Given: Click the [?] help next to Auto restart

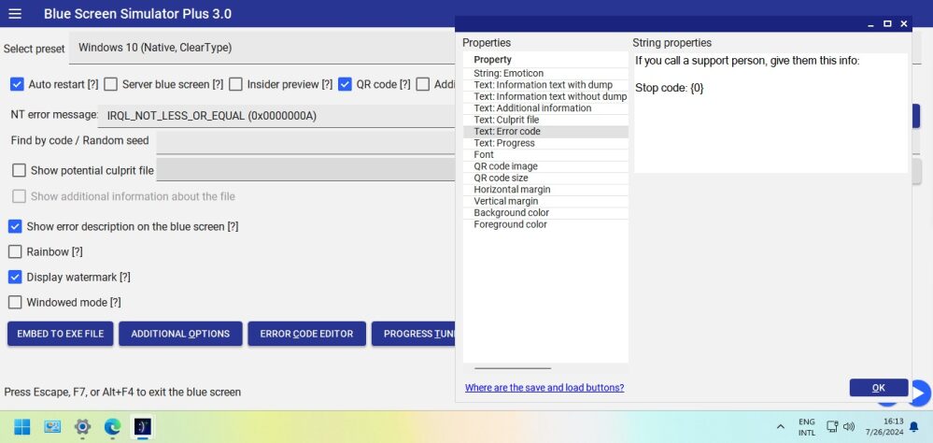Looking at the screenshot, I should point(92,84).
